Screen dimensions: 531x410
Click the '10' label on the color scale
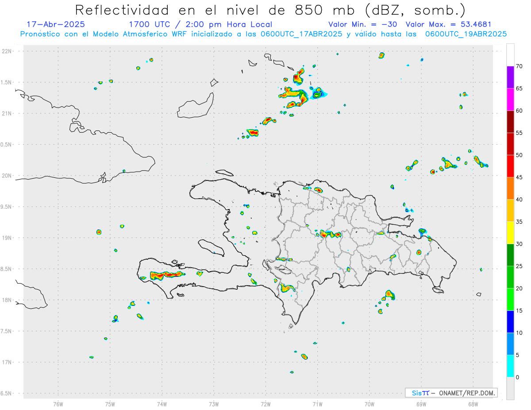point(519,333)
